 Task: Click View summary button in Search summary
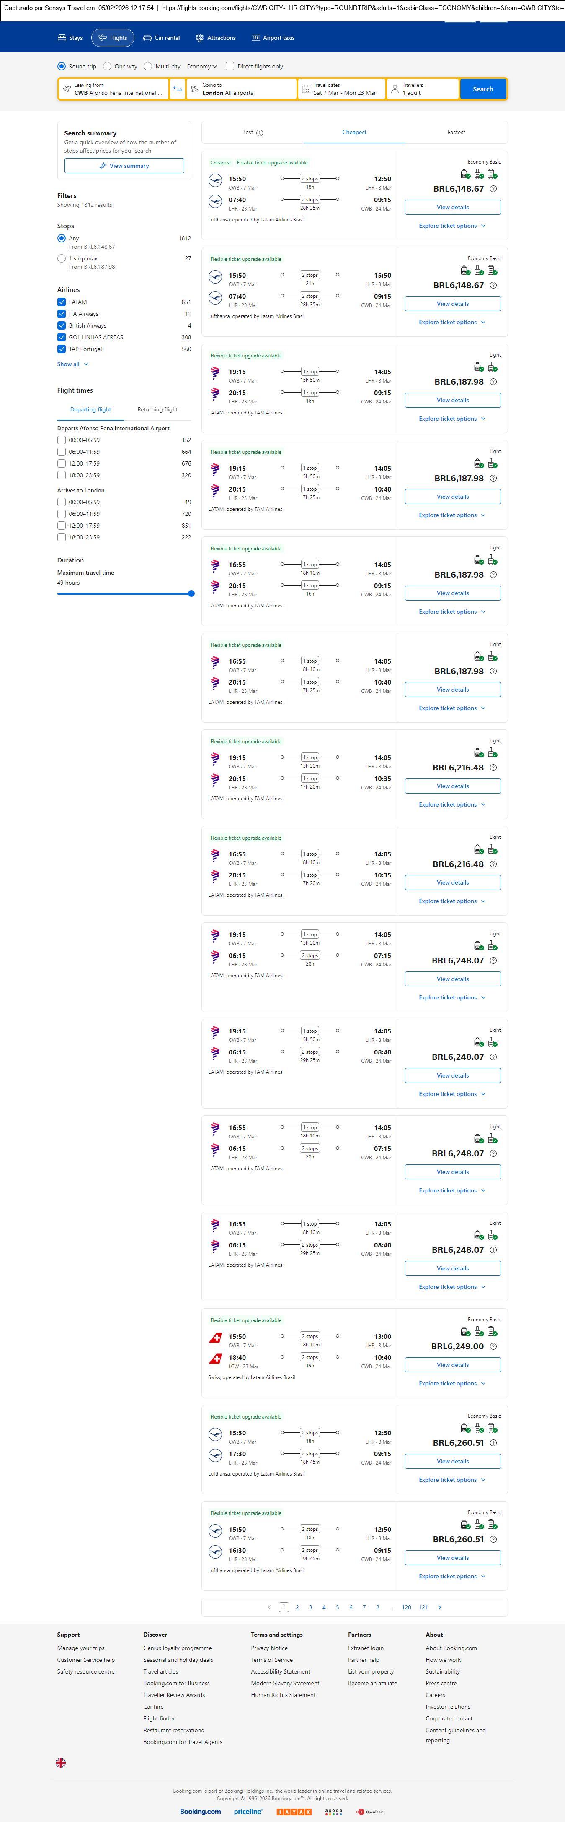pyautogui.click(x=124, y=166)
